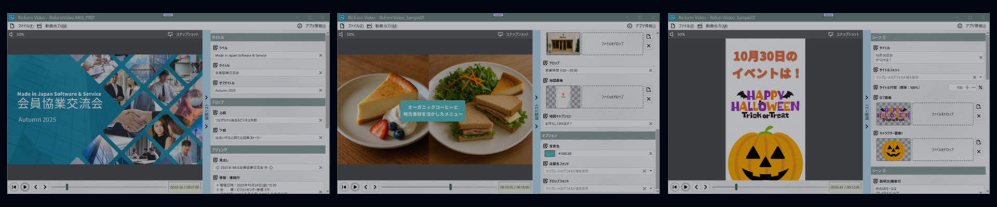Click the file drop area next to the shop image

[612, 44]
